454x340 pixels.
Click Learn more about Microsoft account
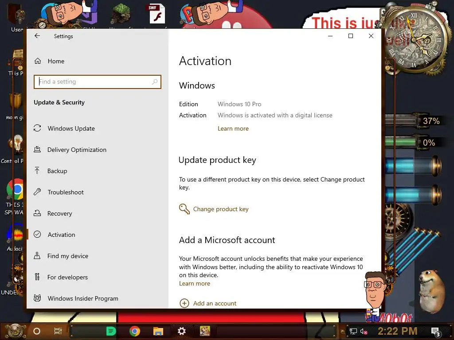click(x=195, y=284)
